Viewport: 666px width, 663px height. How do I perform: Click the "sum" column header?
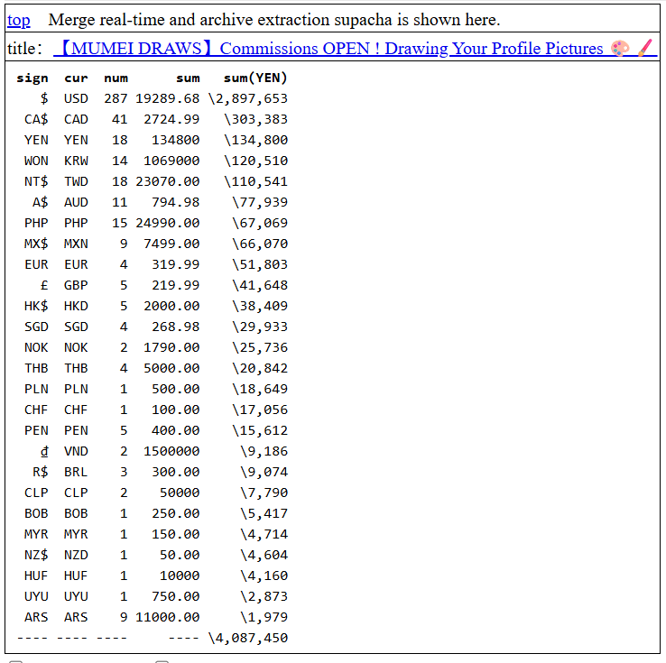188,78
